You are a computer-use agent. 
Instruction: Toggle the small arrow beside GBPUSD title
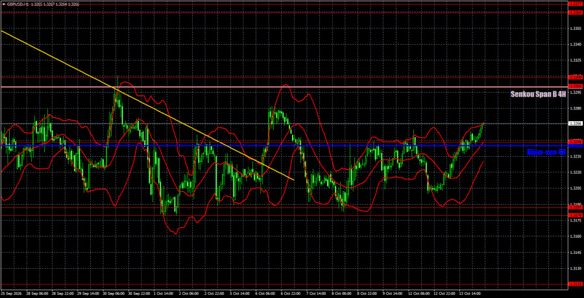[x=4, y=5]
